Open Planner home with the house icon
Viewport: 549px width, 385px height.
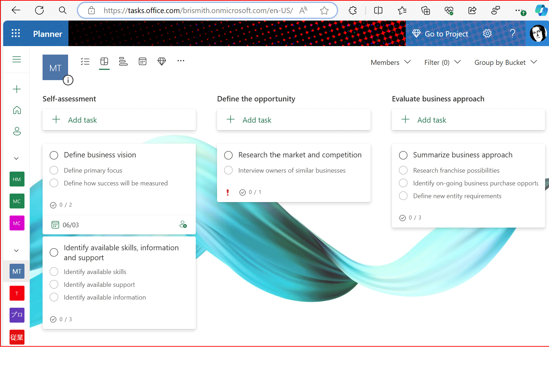[x=17, y=110]
